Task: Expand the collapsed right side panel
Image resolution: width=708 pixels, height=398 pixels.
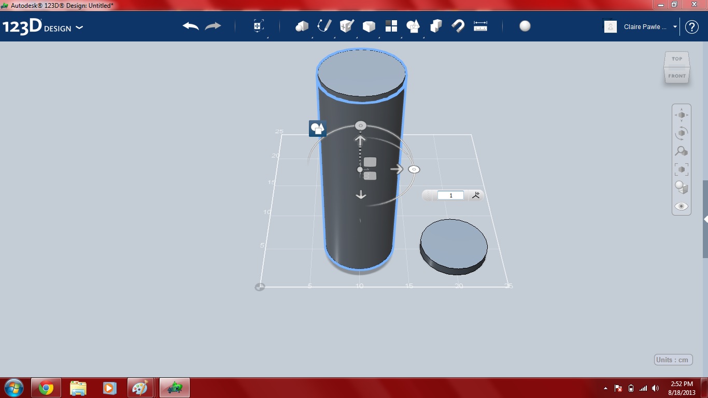Action: (705, 219)
